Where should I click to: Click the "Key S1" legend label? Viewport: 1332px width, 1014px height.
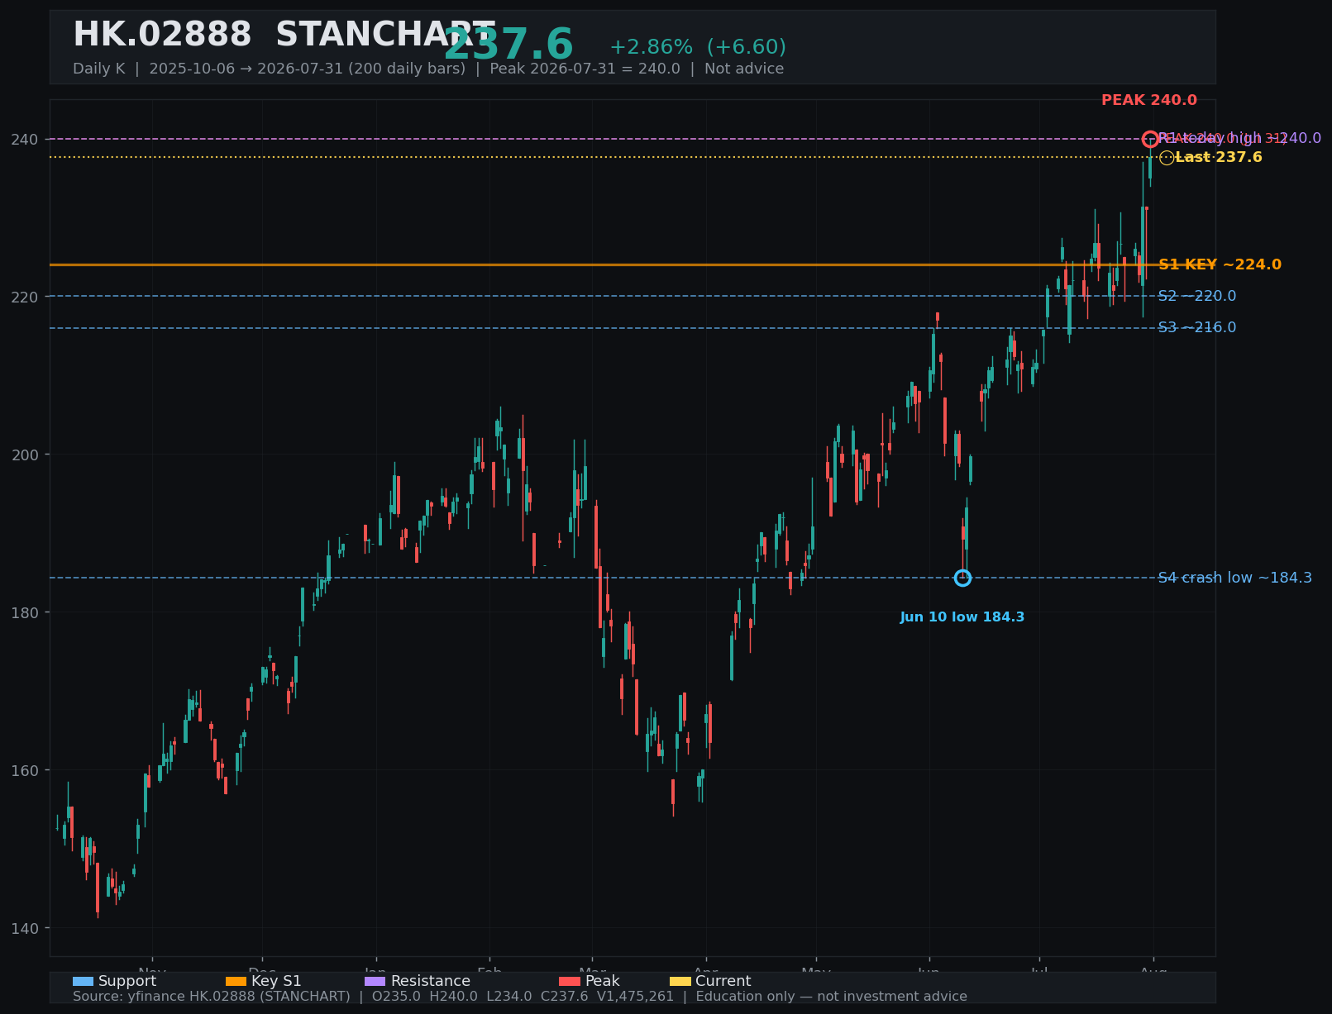[276, 981]
